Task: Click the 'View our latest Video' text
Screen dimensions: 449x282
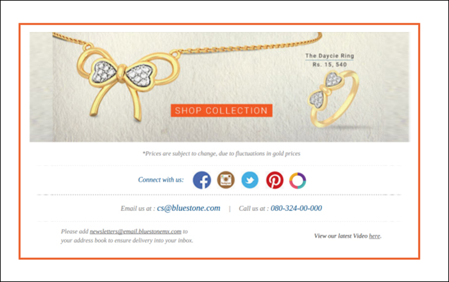Action: (x=341, y=236)
